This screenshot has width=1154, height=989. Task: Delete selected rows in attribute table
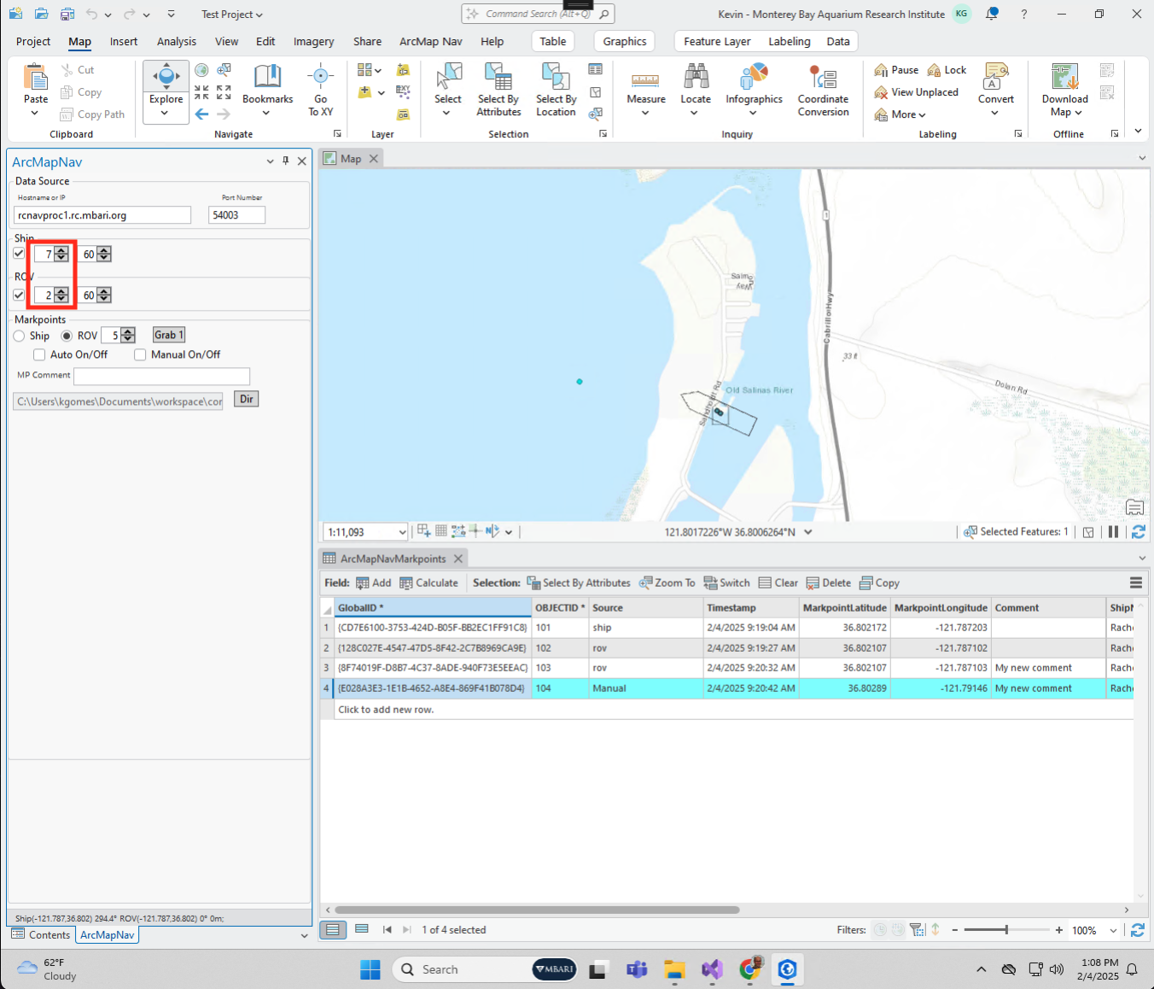[828, 583]
